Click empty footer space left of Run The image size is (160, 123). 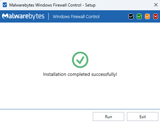click(45, 117)
